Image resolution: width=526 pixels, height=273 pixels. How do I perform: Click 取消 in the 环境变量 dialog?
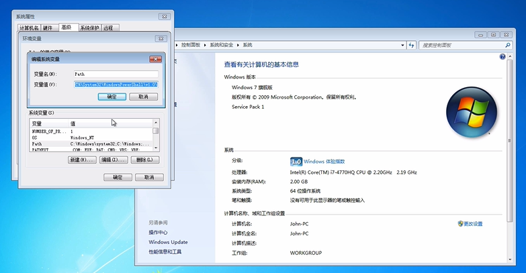coord(149,177)
